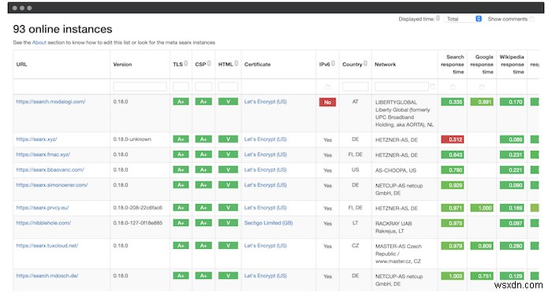Click country cell AT

pyautogui.click(x=355, y=102)
